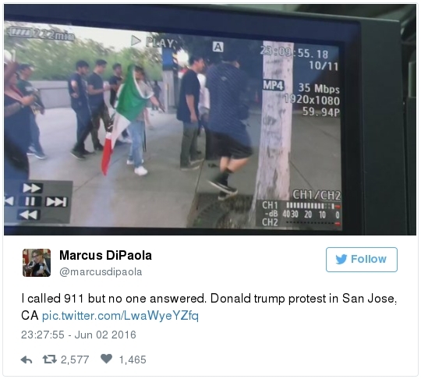Click the Follow button
Screen dimensions: 421x379
tap(362, 260)
